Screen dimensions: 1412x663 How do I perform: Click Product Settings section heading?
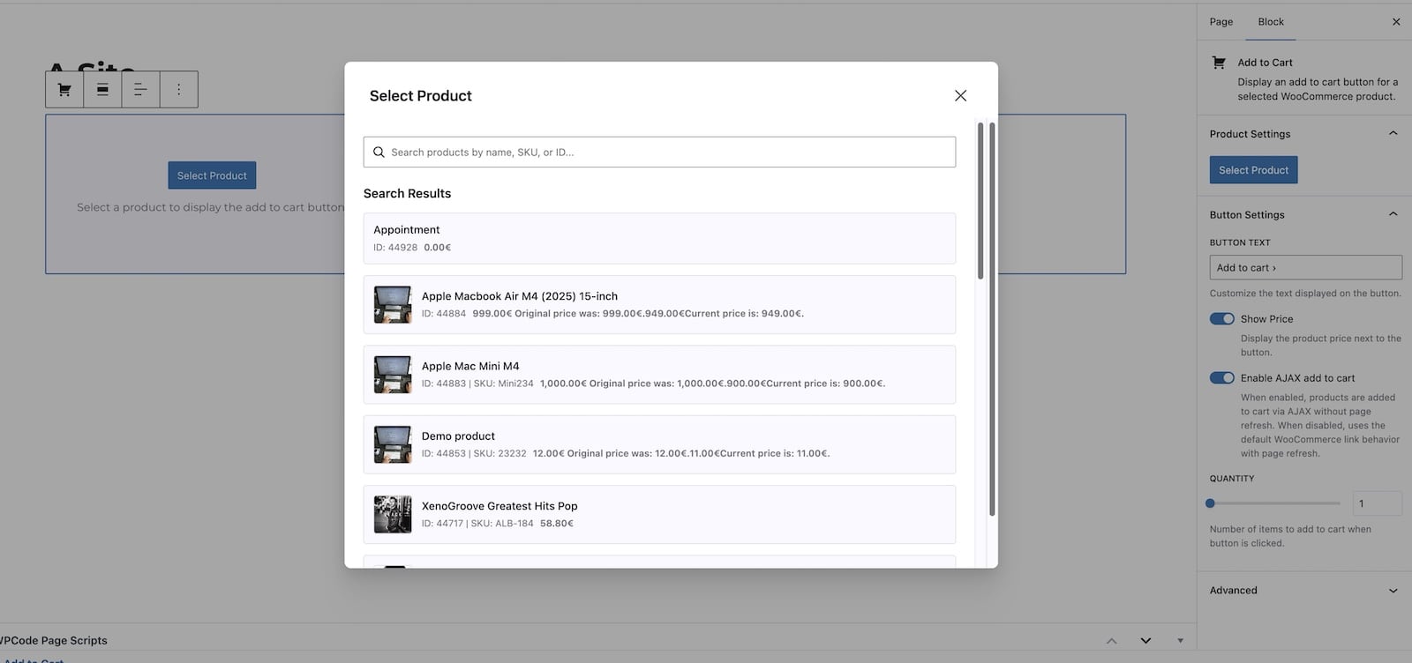click(x=1250, y=134)
